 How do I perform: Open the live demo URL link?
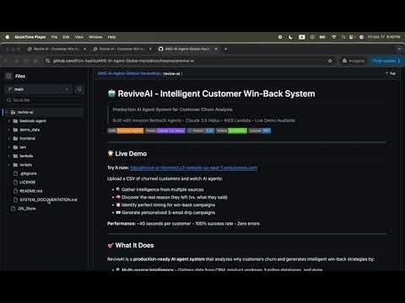[193, 167]
